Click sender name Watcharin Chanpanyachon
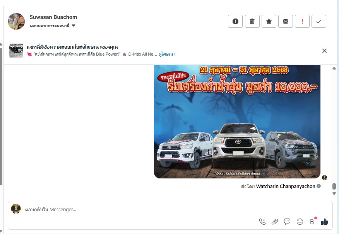 click(x=286, y=187)
